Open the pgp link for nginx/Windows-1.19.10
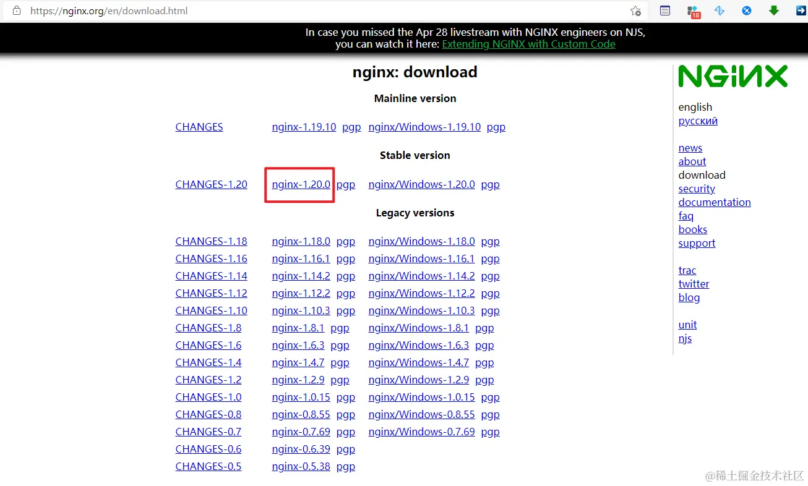808x486 pixels. (x=496, y=127)
